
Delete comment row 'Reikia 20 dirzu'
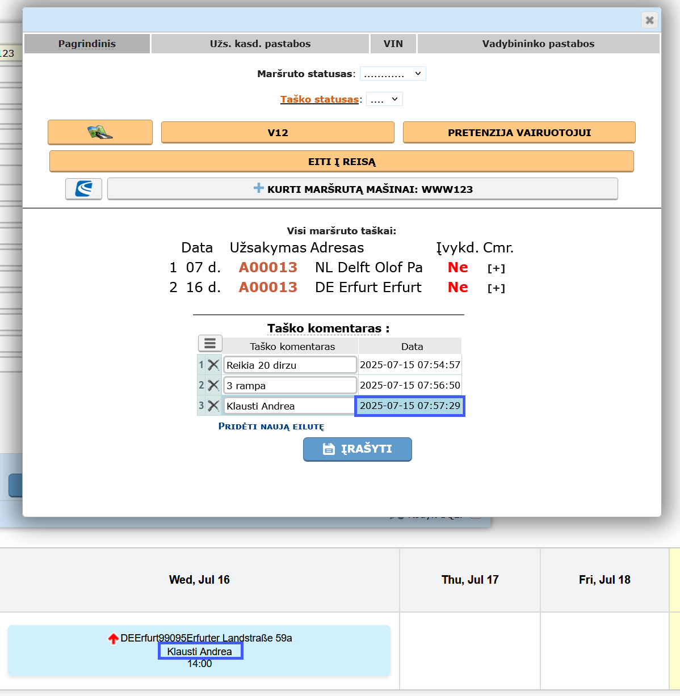(213, 365)
